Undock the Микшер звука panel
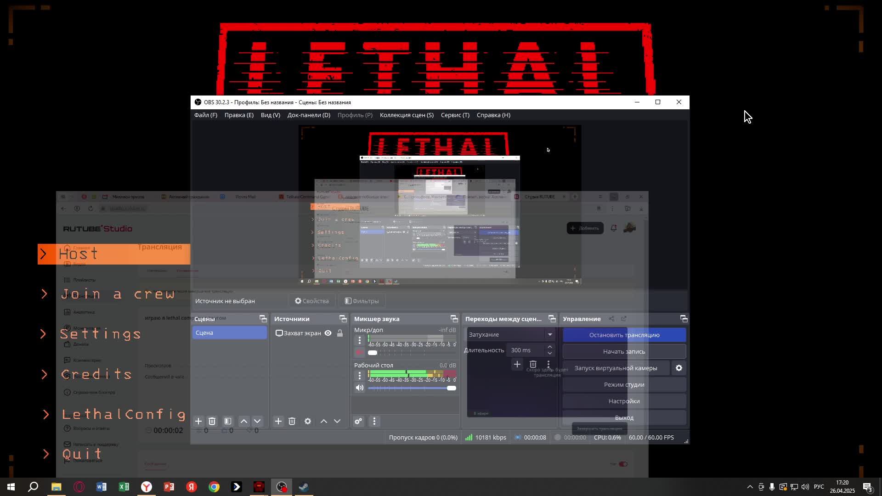882x496 pixels. [x=454, y=319]
